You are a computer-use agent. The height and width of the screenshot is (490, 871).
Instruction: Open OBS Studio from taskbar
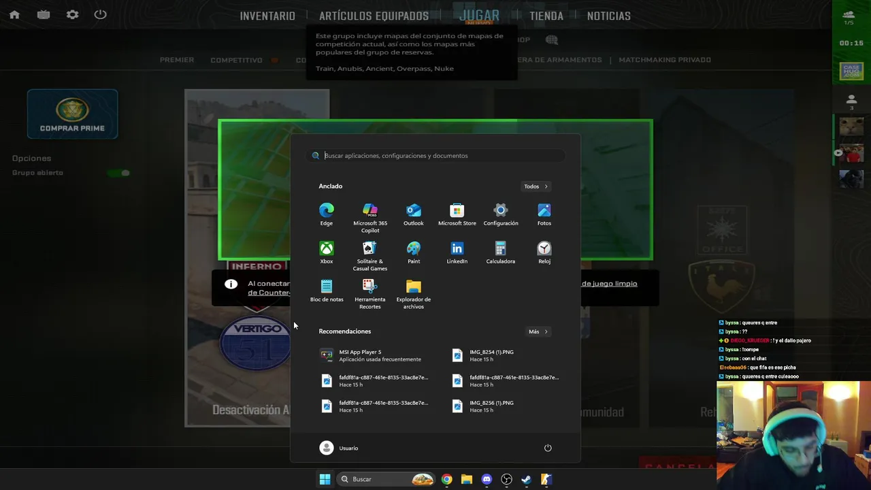tap(506, 479)
